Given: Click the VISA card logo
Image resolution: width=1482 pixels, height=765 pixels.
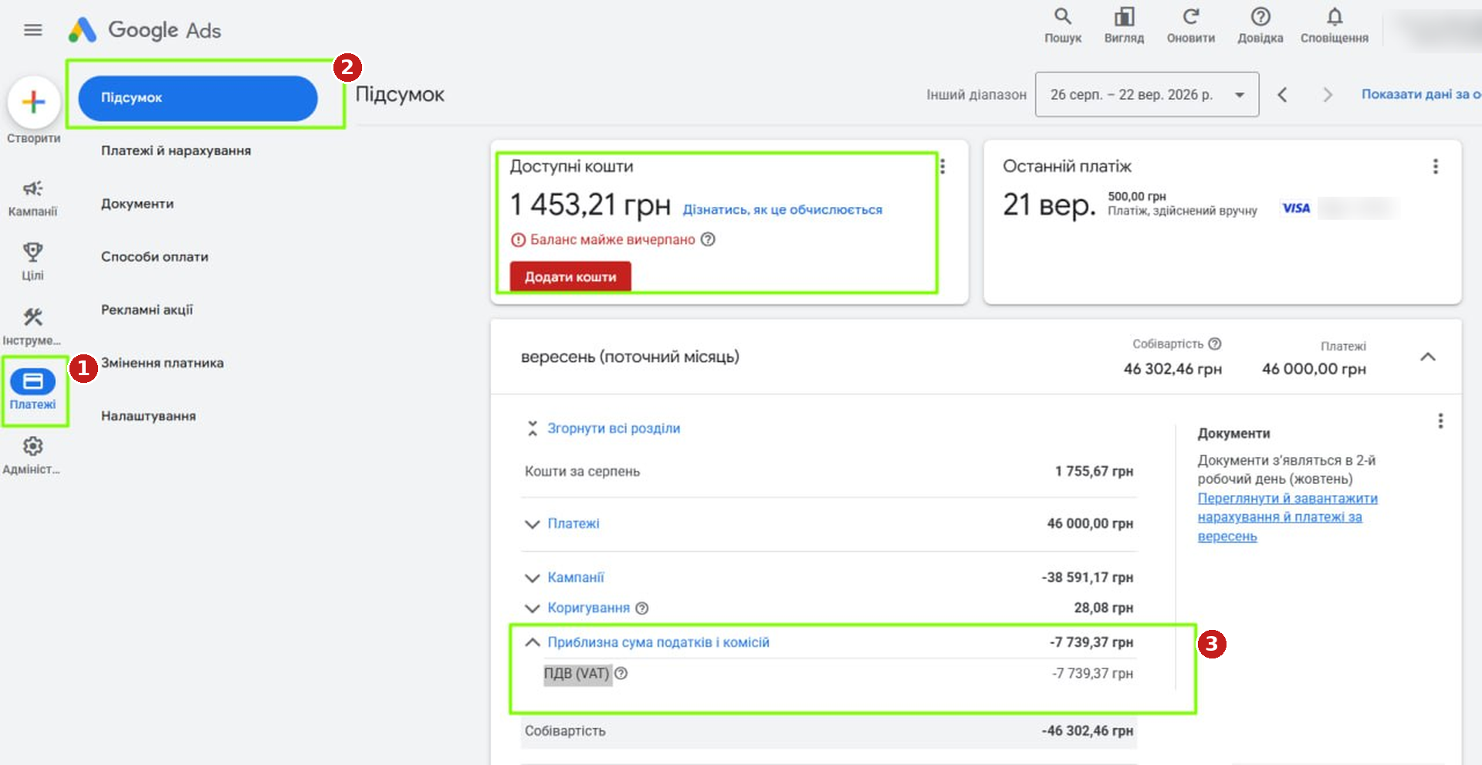Looking at the screenshot, I should 1296,208.
